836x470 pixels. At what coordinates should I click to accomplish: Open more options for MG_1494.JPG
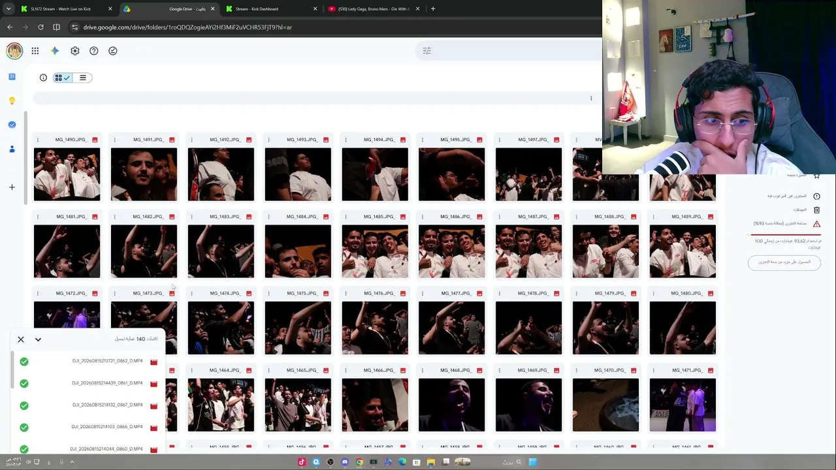pos(346,140)
